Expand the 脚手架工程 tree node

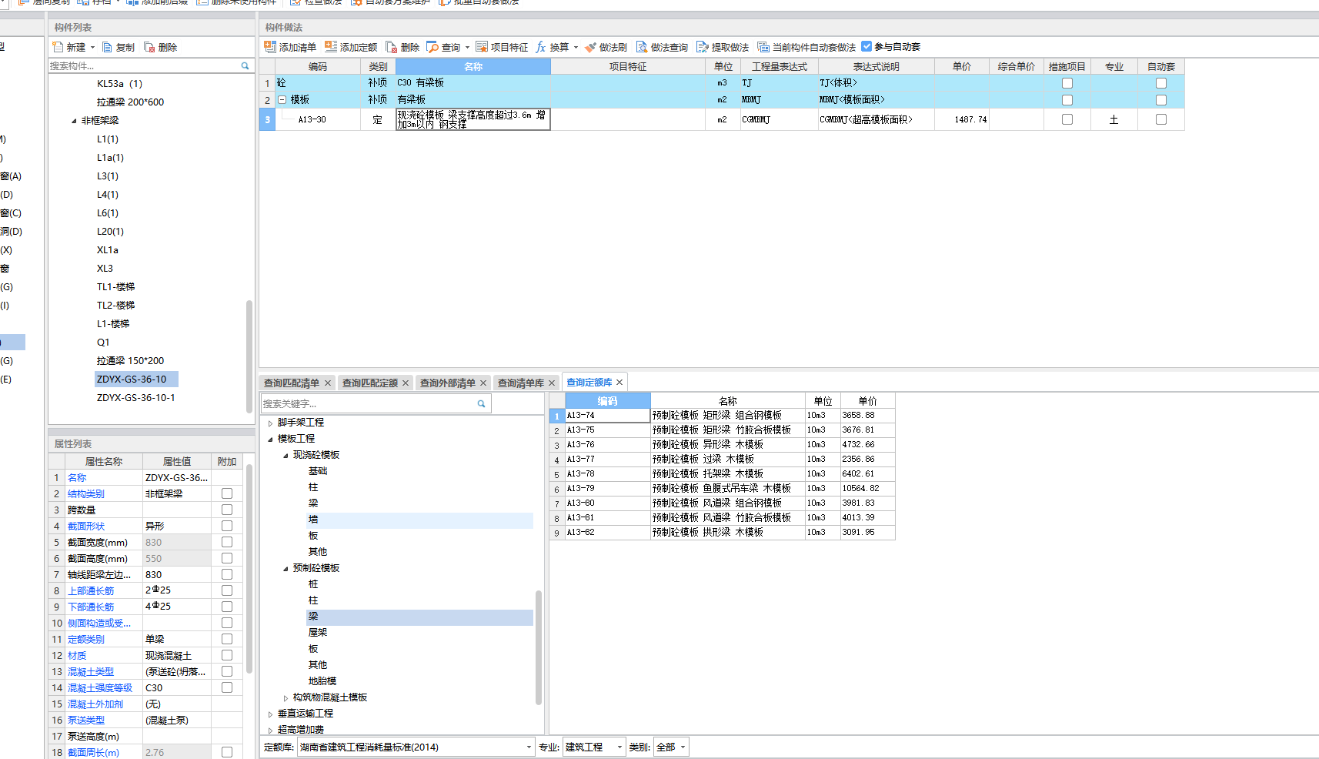[270, 423]
